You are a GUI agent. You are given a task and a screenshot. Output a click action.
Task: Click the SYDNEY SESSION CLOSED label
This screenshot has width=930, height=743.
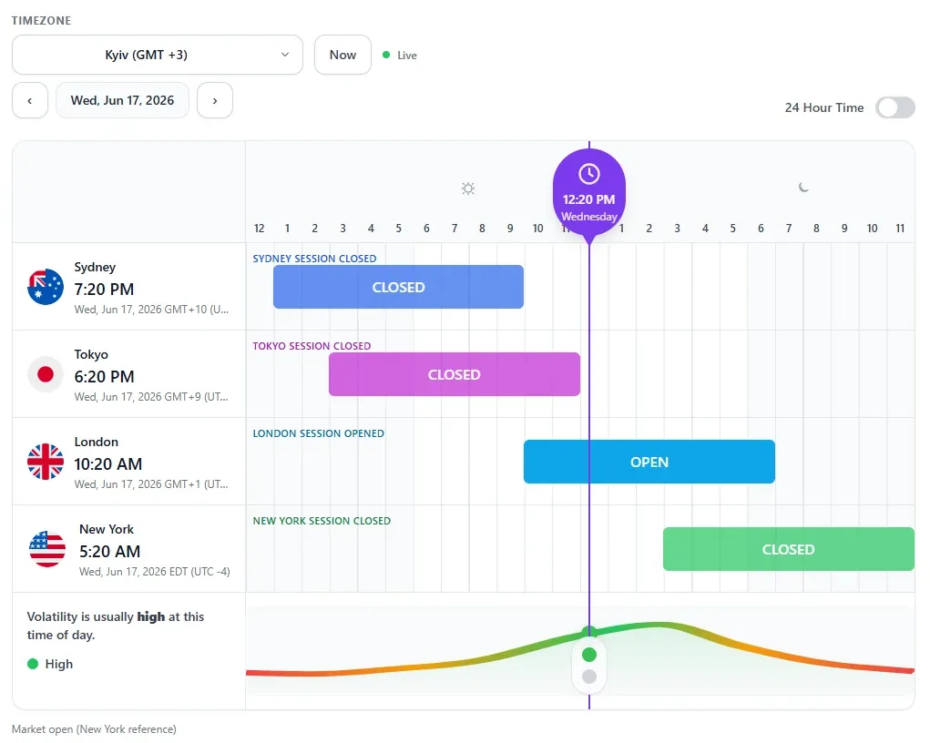tap(314, 259)
